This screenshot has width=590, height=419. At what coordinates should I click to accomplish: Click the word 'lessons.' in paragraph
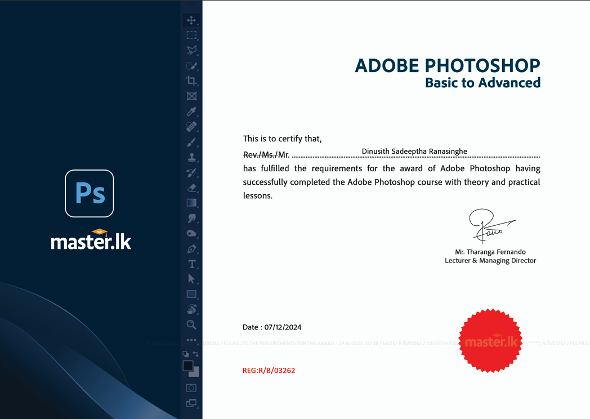(x=258, y=196)
